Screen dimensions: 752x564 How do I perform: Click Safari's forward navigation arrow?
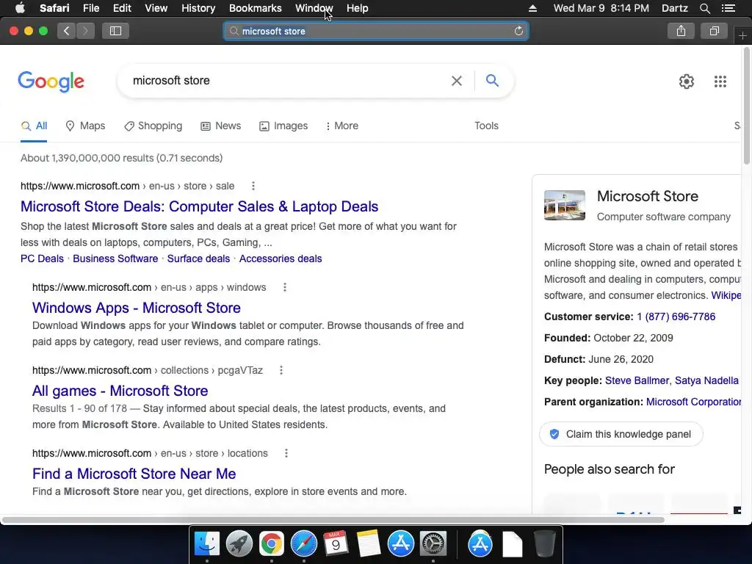[x=85, y=31]
